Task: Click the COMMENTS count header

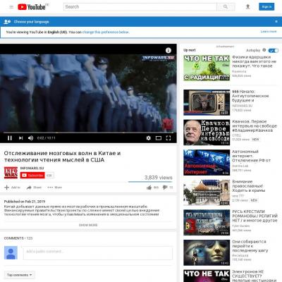Action: tap(18, 238)
